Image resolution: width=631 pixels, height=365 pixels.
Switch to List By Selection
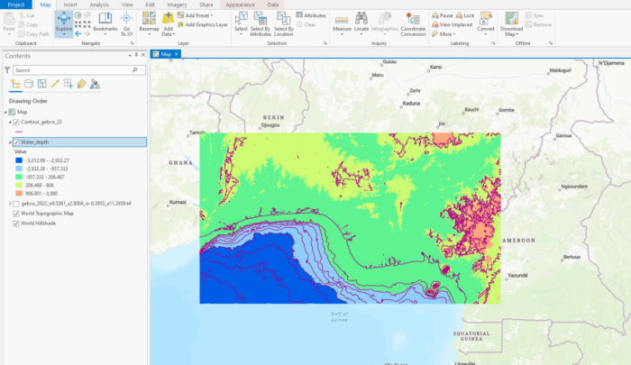coord(41,84)
